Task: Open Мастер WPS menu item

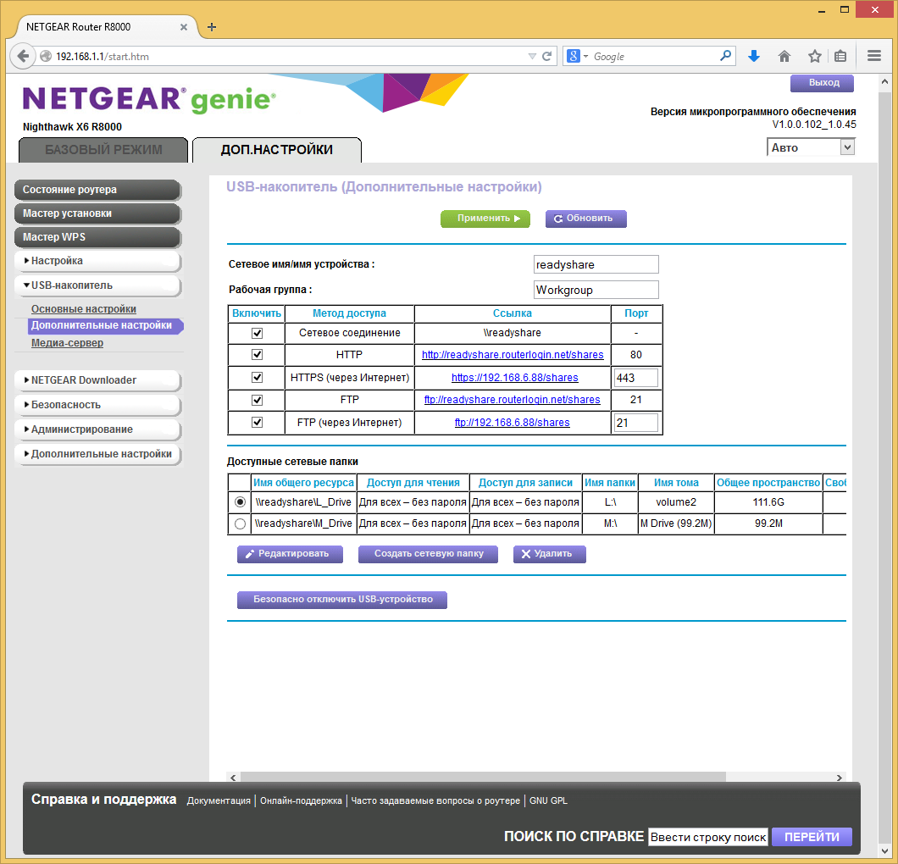Action: (x=97, y=237)
